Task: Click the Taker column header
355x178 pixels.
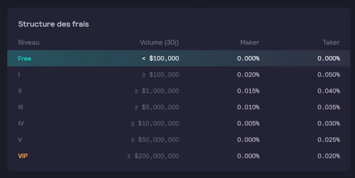Action: click(331, 42)
